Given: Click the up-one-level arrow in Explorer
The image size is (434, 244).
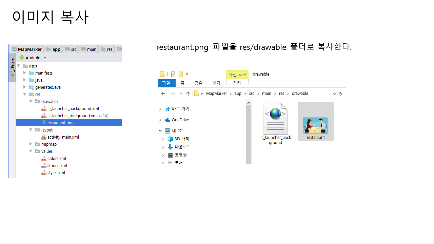Looking at the screenshot, I should (x=188, y=94).
